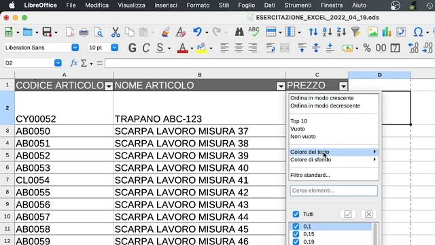Center text horizontally
The image size is (435, 245).
click(239, 48)
